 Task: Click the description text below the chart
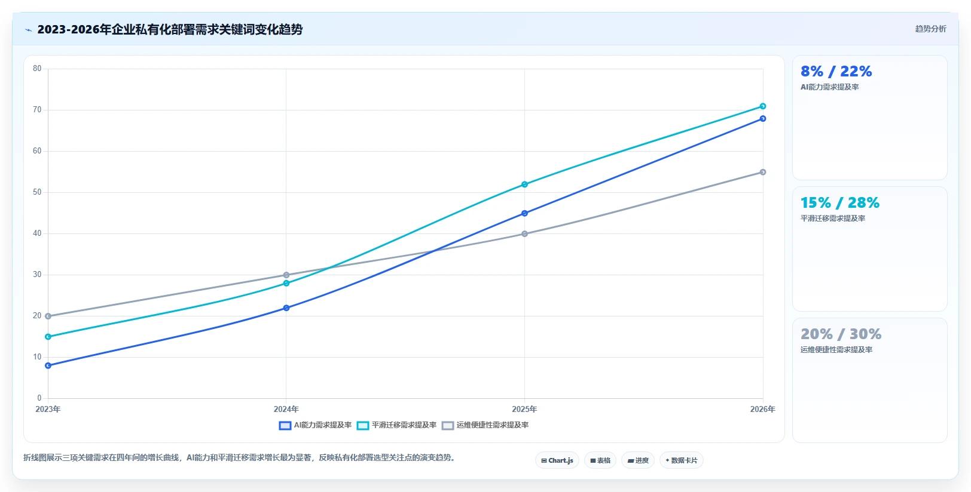coord(240,458)
